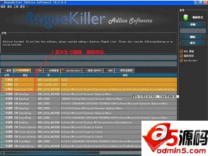
Task: Select the Suspicious Path type cell
Action: point(25,89)
